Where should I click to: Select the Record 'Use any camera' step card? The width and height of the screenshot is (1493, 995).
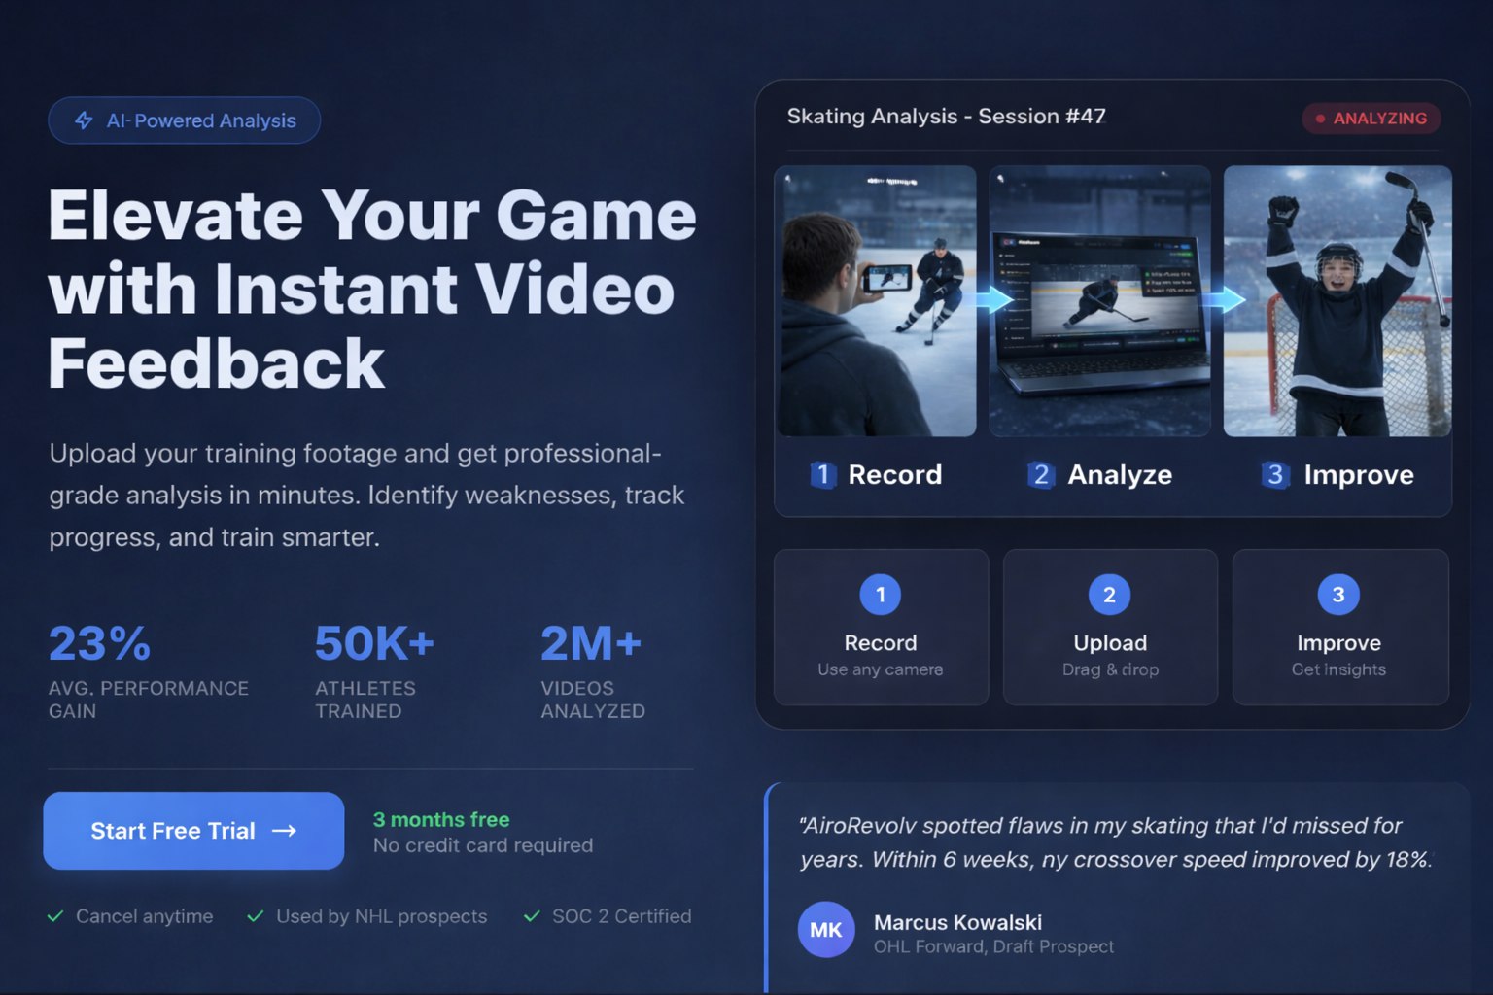pos(881,628)
